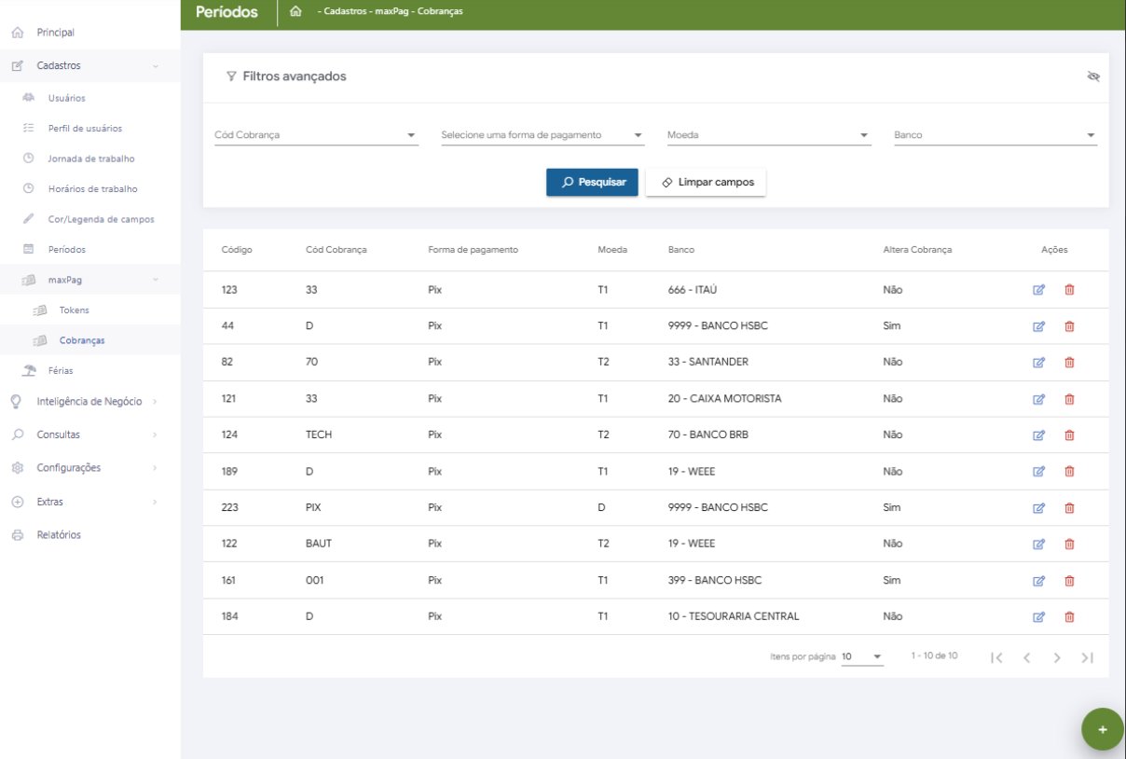1126x759 pixels.
Task: Delete the row with Cód Cobrança BAUT
Action: [1069, 544]
